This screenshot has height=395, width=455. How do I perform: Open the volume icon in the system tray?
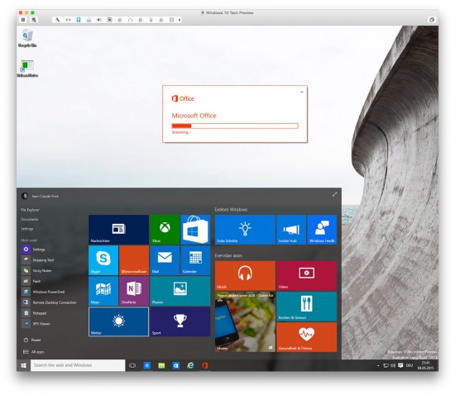click(393, 366)
